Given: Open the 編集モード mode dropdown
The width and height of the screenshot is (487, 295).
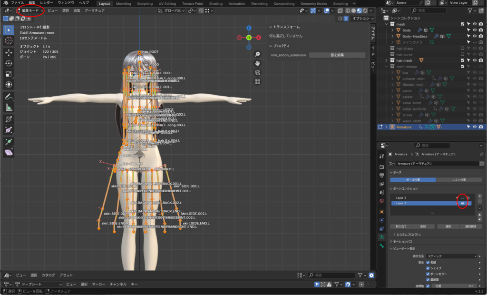Looking at the screenshot, I should [x=30, y=10].
